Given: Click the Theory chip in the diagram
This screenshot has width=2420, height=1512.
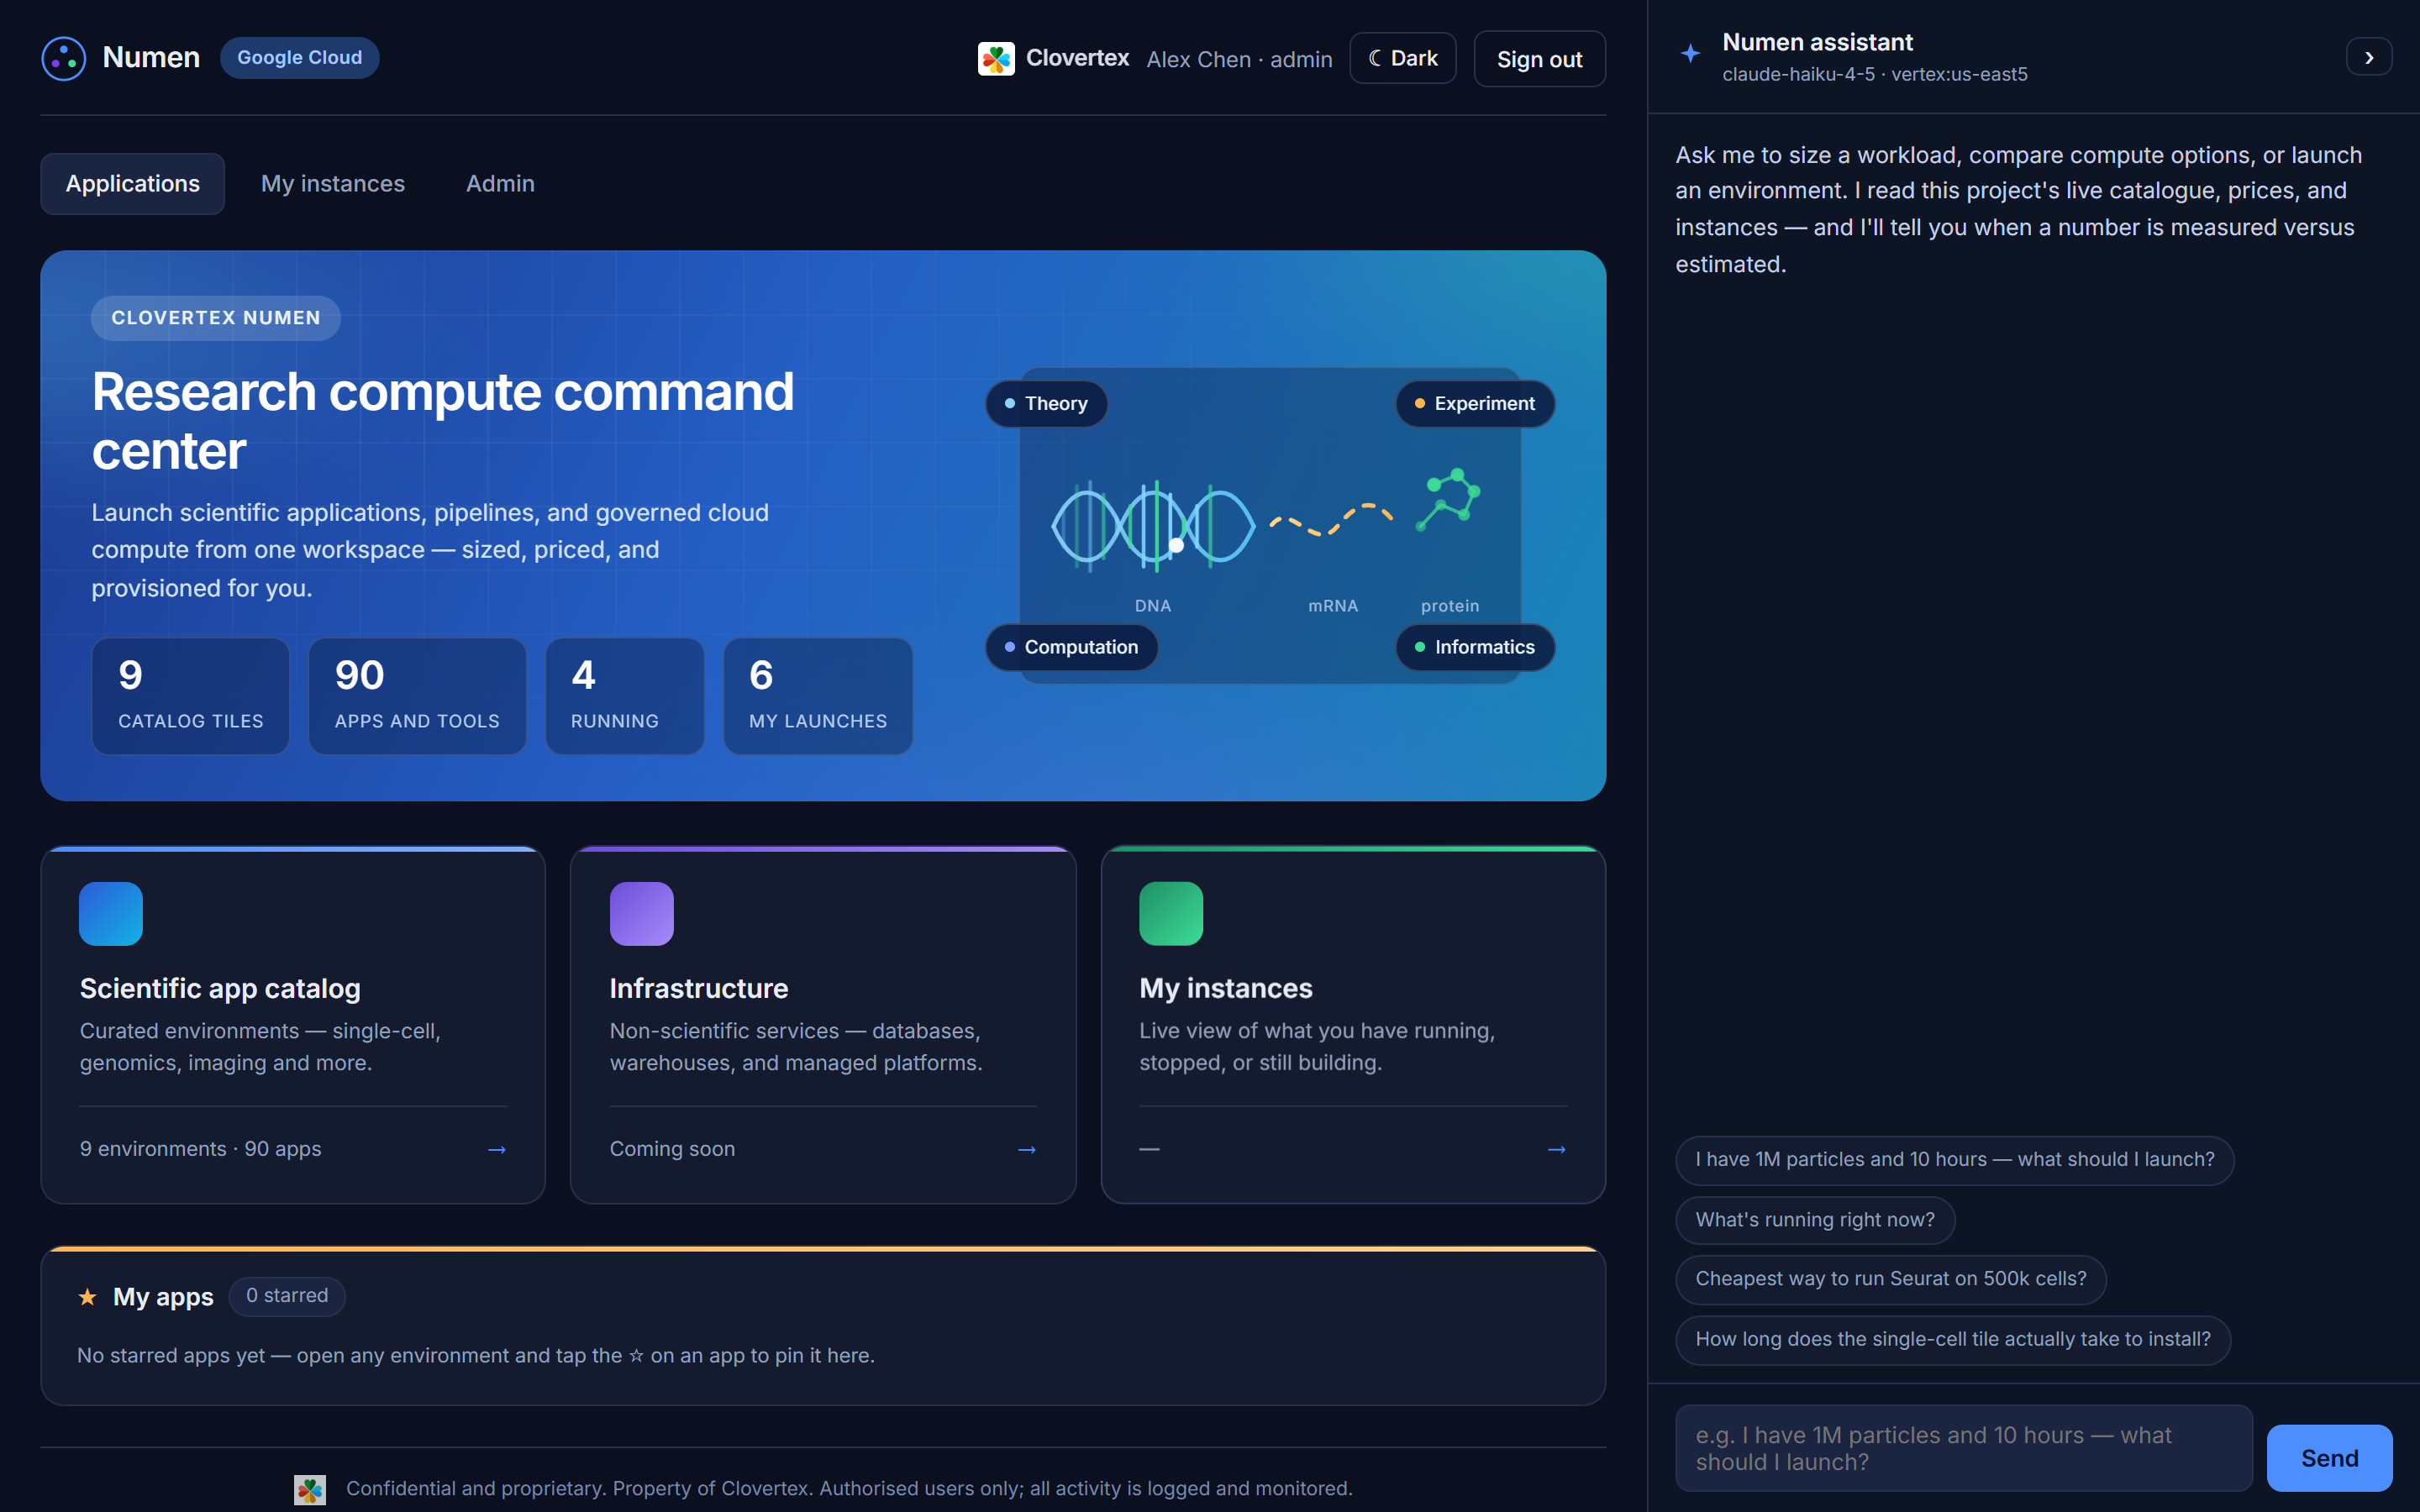Looking at the screenshot, I should click(x=1046, y=403).
